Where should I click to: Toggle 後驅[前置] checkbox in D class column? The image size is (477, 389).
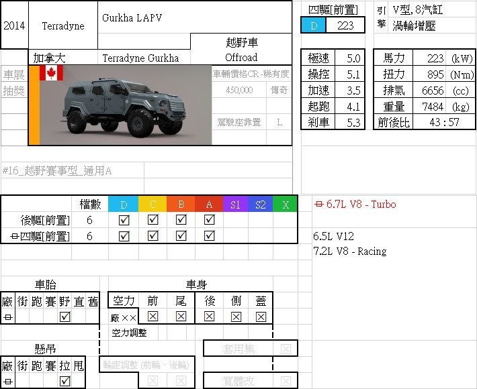click(124, 220)
